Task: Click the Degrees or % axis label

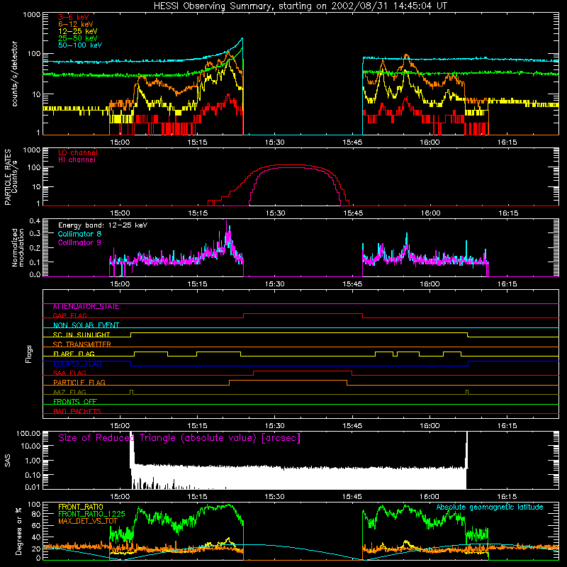Action: point(18,531)
